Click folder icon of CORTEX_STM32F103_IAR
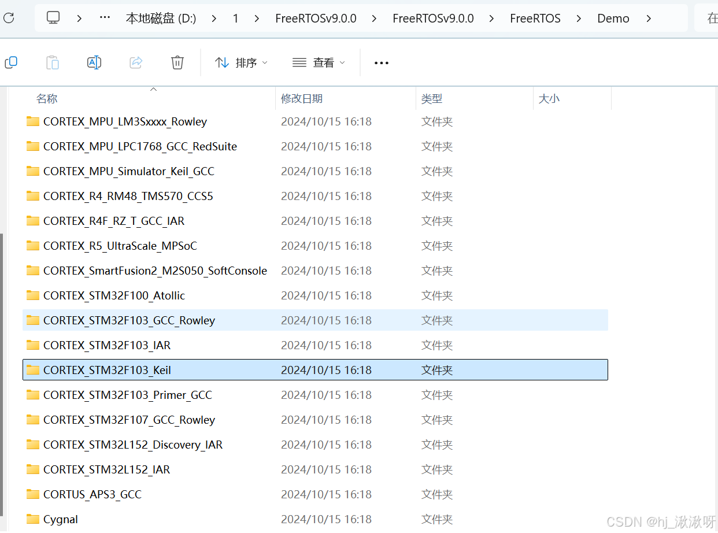The image size is (718, 533). (x=33, y=345)
